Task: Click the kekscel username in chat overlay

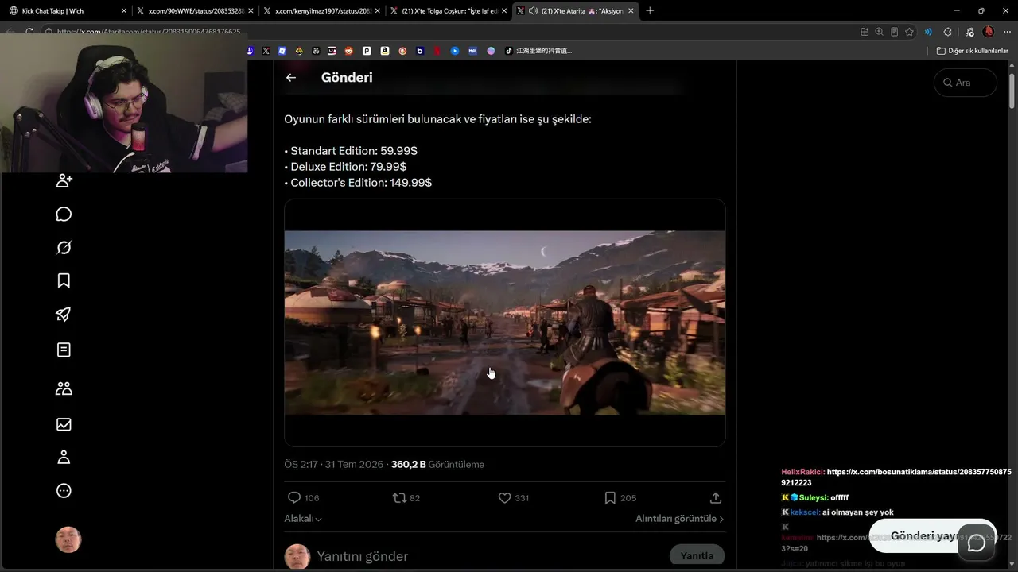Action: pyautogui.click(x=804, y=512)
